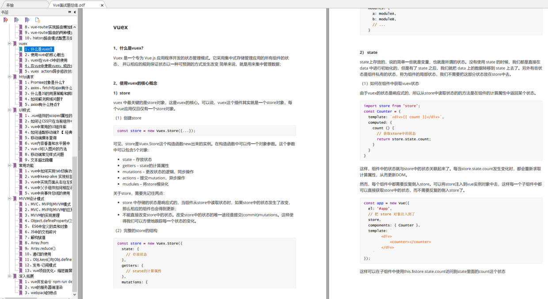Click the code line const store = new Vuex.Store({...});

[156, 131]
